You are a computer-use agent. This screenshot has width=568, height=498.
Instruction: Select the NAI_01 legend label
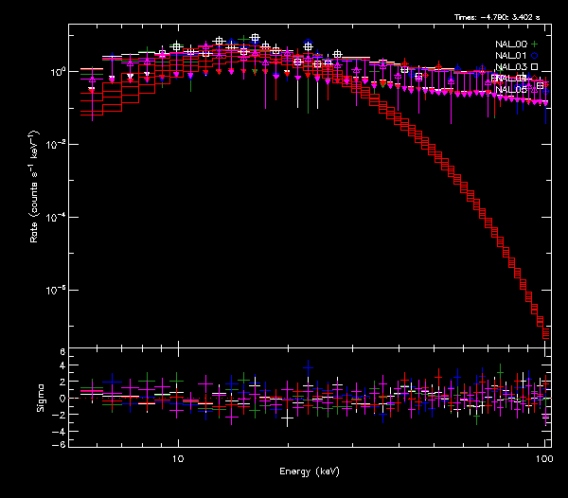[510, 56]
